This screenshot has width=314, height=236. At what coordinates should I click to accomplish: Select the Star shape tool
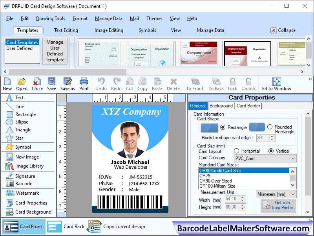(15, 138)
